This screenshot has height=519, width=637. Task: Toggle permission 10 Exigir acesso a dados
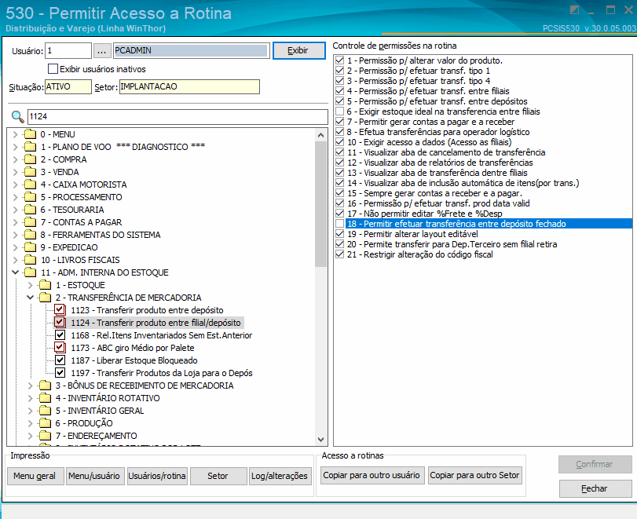339,142
